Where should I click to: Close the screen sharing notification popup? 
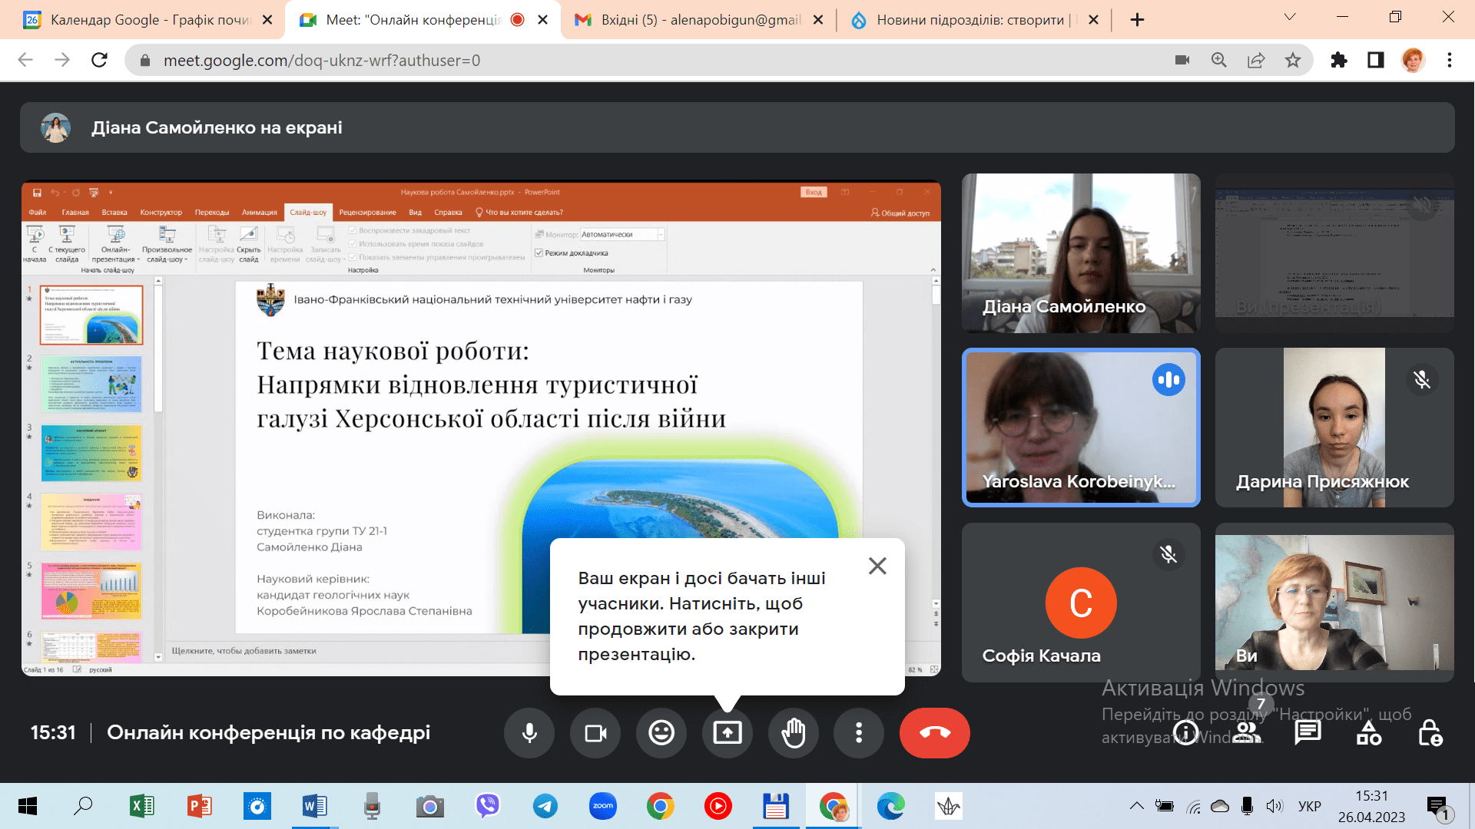pyautogui.click(x=877, y=566)
